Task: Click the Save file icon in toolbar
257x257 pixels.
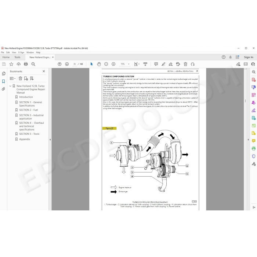Action: click(4, 64)
